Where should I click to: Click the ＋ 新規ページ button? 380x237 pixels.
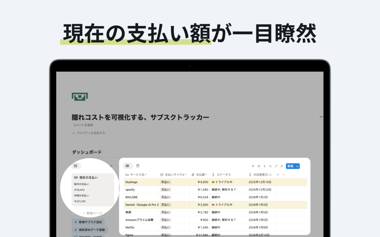pyautogui.click(x=92, y=213)
